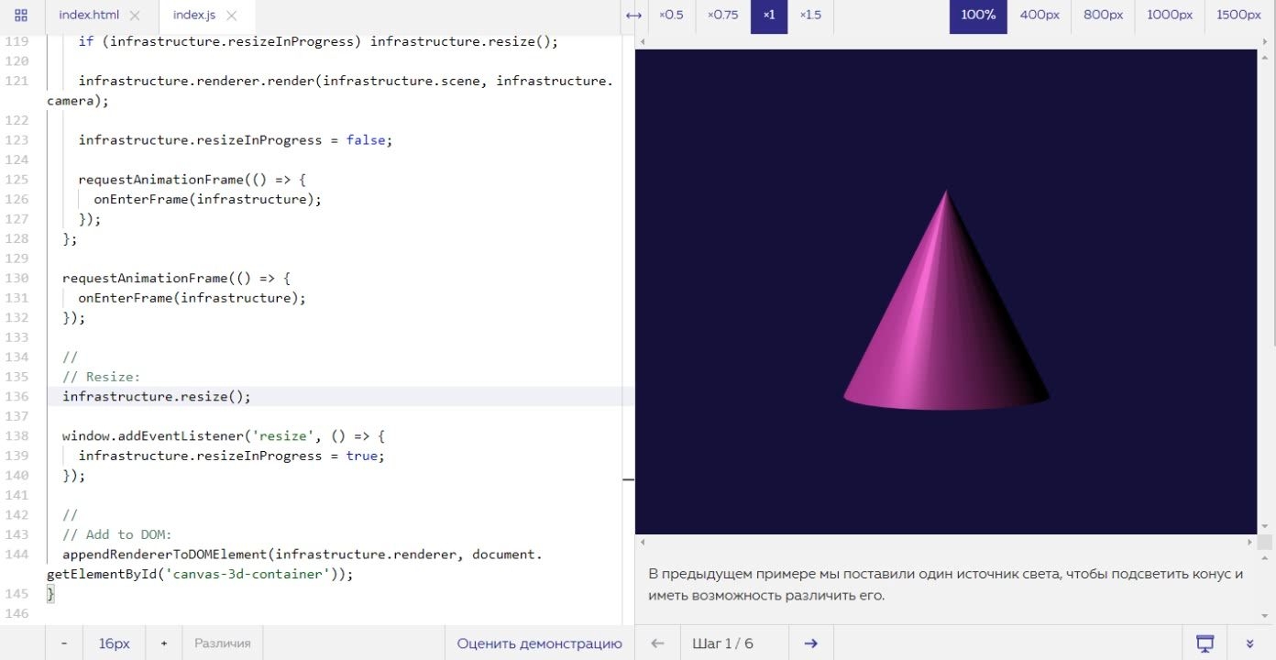1276x660 pixels.
Task: Click line number 144 in gutter
Action: tap(16, 555)
